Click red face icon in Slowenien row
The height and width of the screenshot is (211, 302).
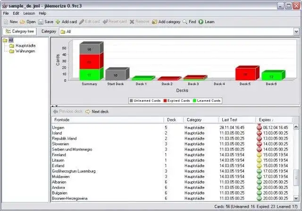click(259, 144)
